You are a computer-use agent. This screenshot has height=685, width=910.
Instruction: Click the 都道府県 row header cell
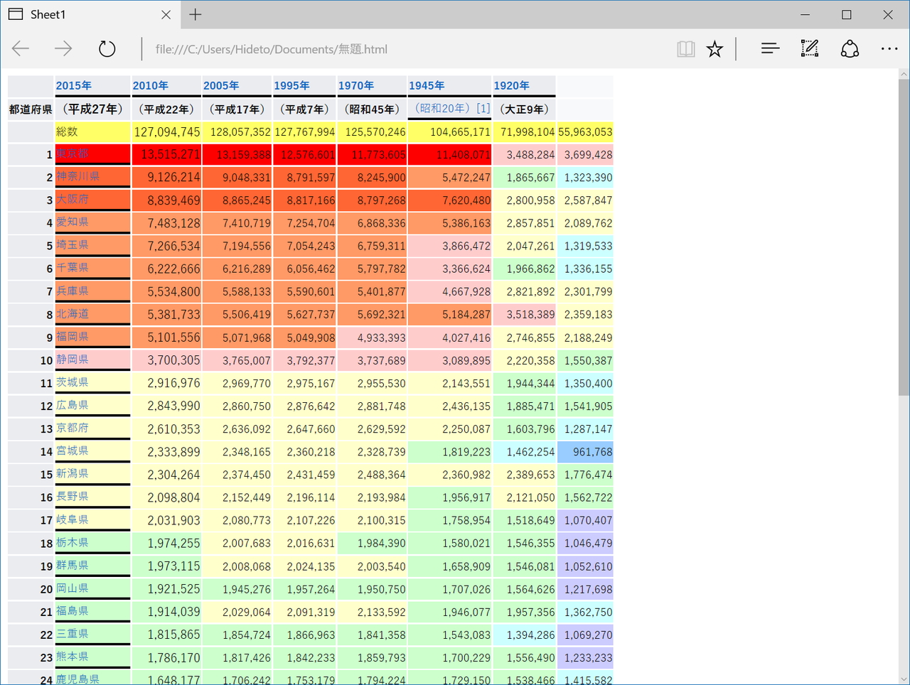pyautogui.click(x=31, y=109)
